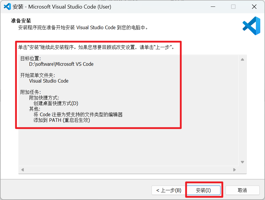
Task: Click the maximize button in title bar
Action: pos(233,7)
